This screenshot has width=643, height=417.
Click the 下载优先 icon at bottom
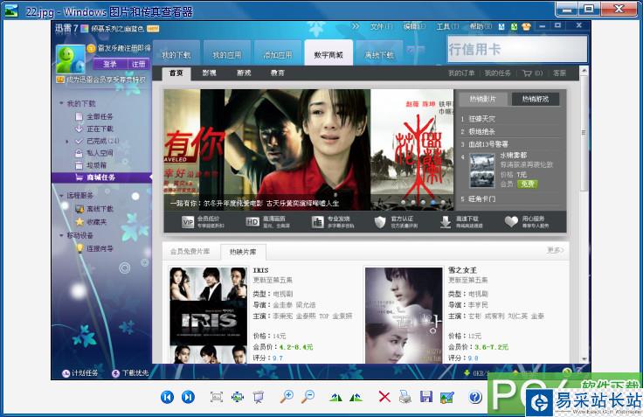(115, 373)
